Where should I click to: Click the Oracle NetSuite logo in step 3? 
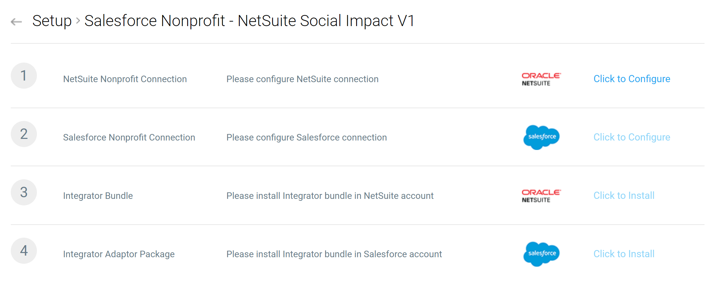click(541, 196)
